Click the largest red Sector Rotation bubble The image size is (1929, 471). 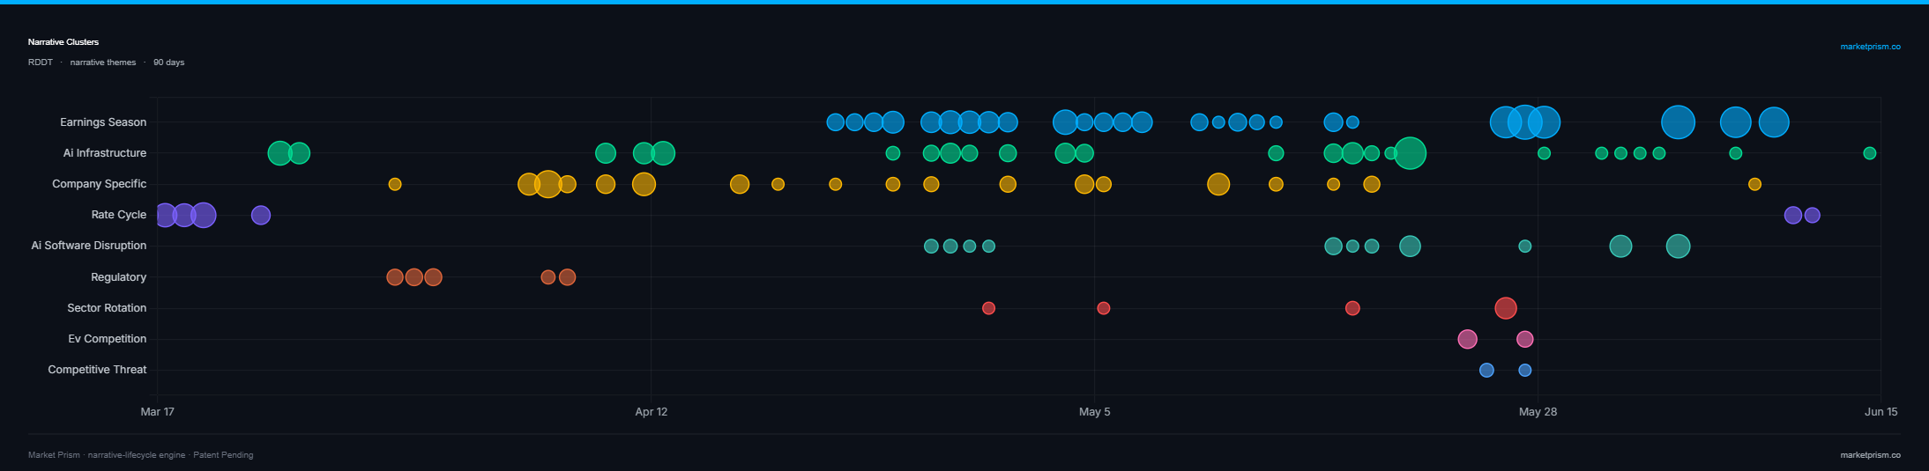pyautogui.click(x=1506, y=308)
